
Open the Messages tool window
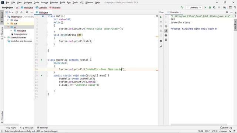point(27,128)
